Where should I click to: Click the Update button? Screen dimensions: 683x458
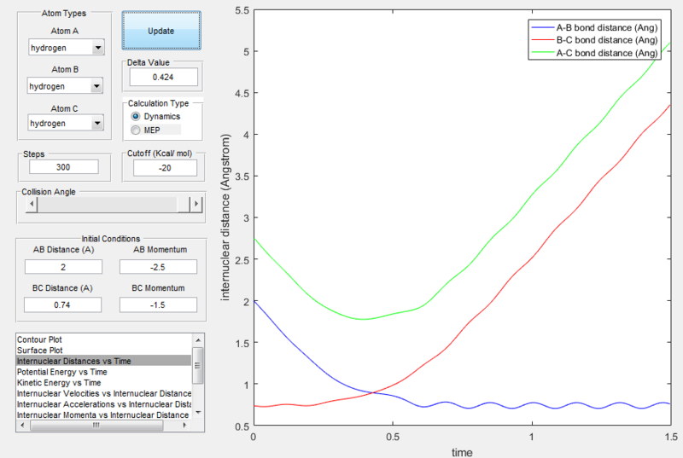coord(161,31)
